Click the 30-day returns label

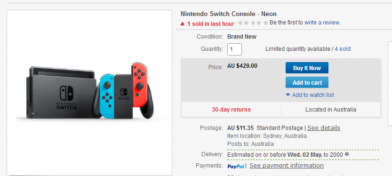pos(231,110)
